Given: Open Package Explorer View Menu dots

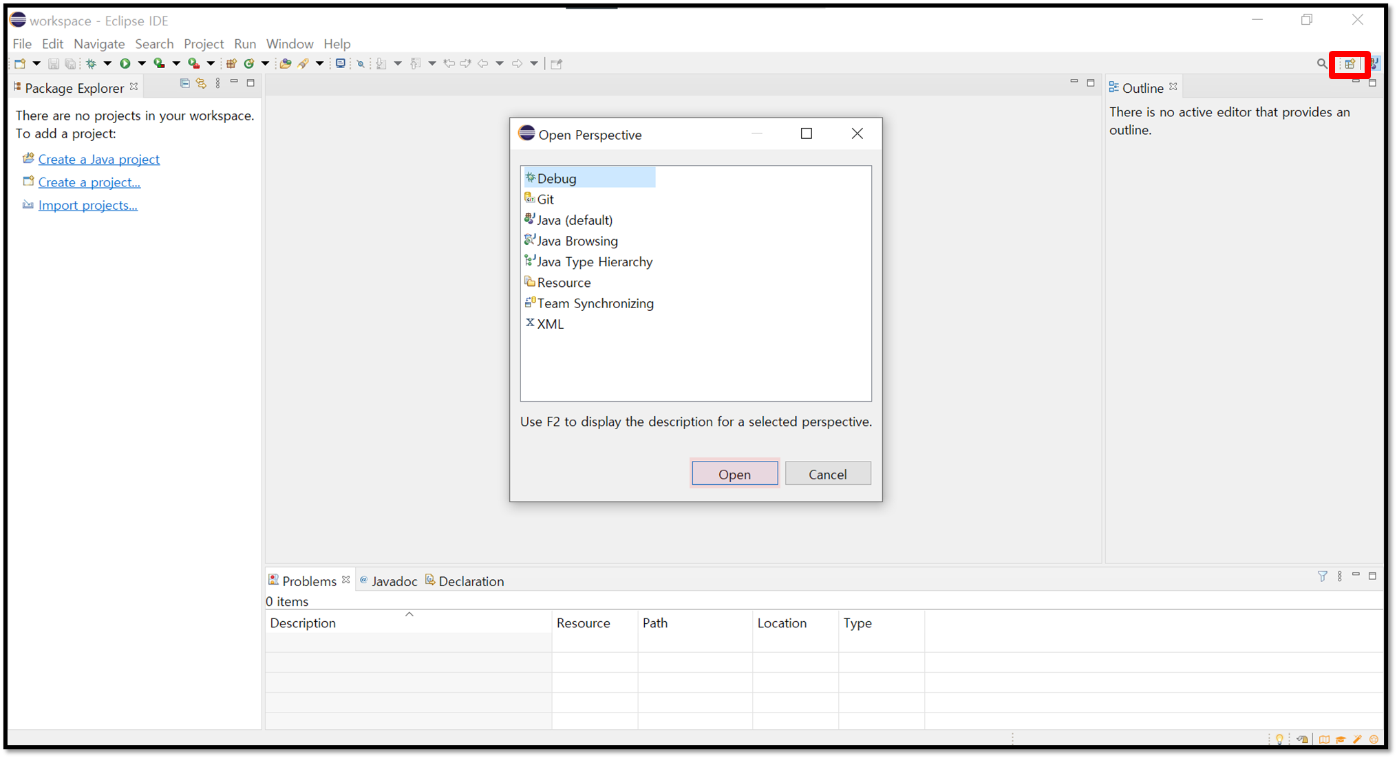Looking at the screenshot, I should click(218, 83).
